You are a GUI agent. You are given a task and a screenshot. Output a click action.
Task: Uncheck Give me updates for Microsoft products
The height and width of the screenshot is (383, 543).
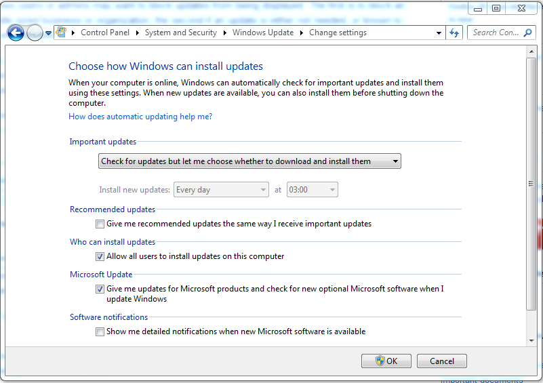100,289
